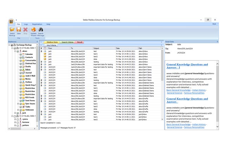Open Famous Personalities link in first preview result
Image resolution: width=227 pixels, height=148 pixels.
coord(194,93)
